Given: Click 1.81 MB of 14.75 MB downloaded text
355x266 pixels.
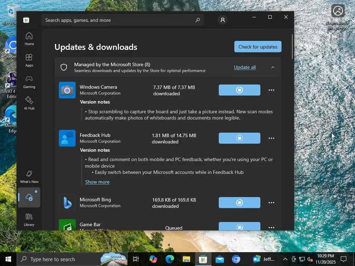Looking at the screenshot, I should [x=174, y=139].
